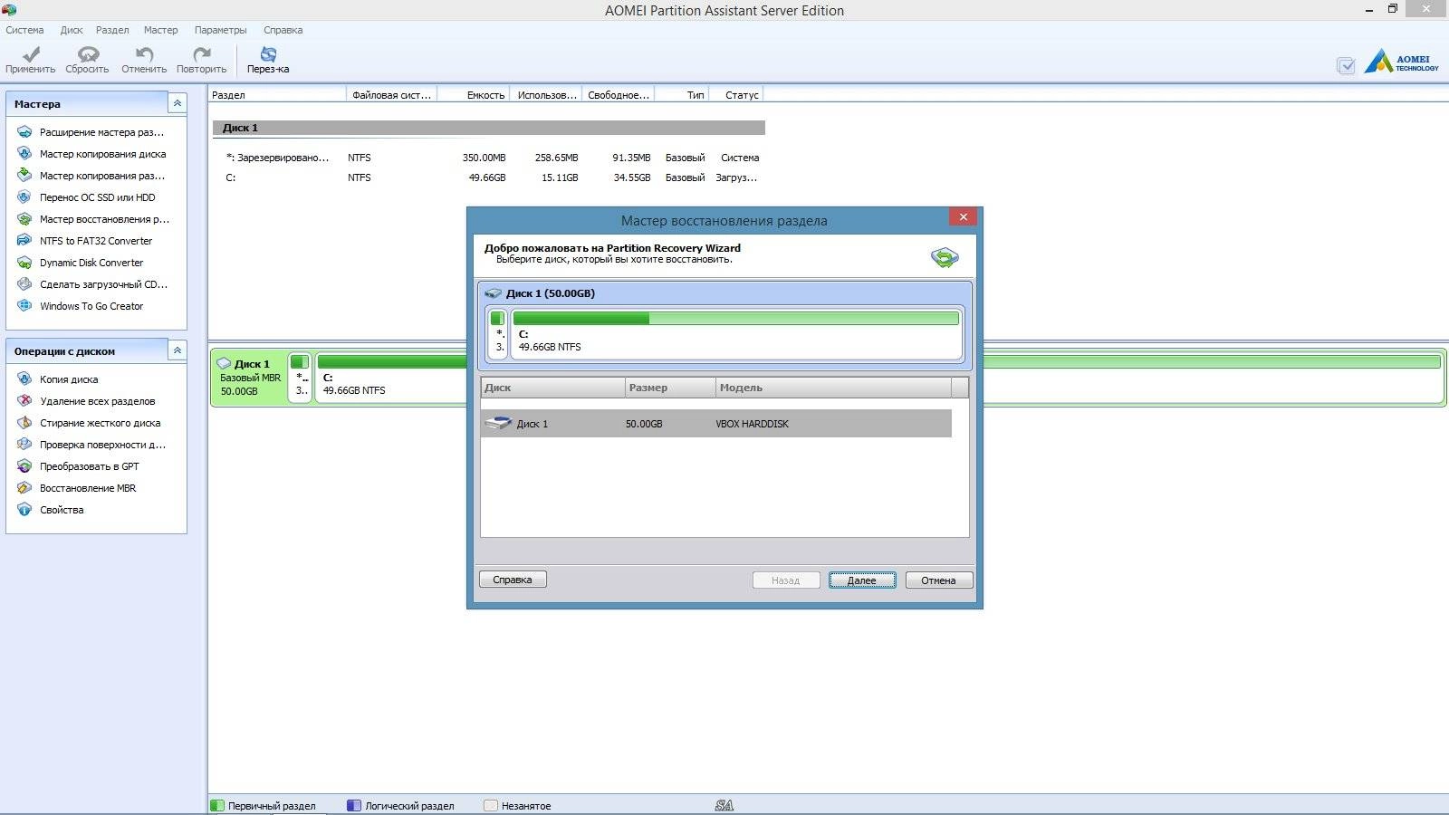Screen dimensions: 1449x815
Task: Click the Незанятое legend swatch
Action: pos(491,805)
